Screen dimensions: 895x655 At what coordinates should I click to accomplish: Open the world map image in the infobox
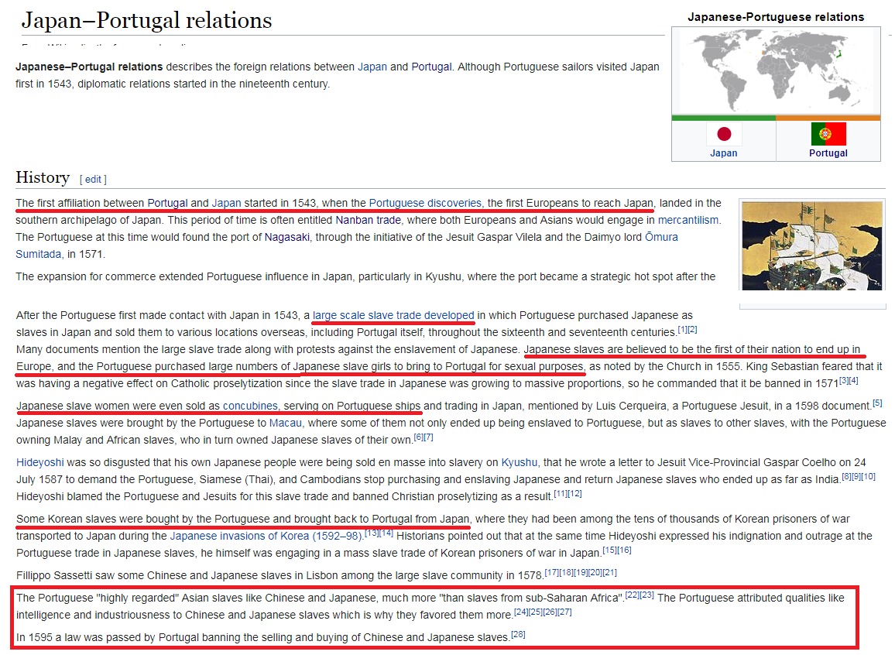click(776, 71)
